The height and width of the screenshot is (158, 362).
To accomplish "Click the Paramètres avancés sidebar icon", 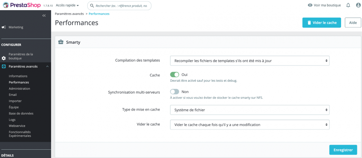I will coord(4,67).
